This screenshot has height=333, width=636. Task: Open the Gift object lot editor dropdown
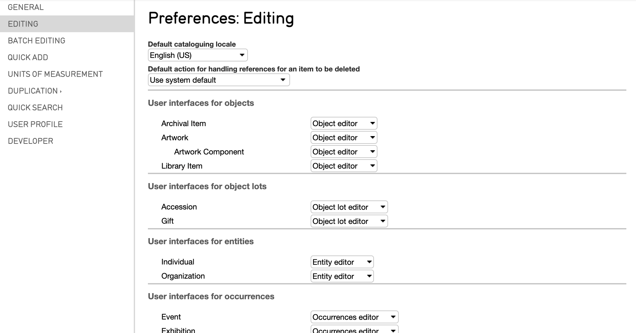click(x=349, y=221)
